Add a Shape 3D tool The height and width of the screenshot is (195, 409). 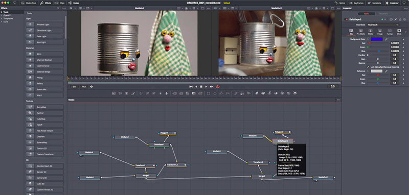(263, 93)
